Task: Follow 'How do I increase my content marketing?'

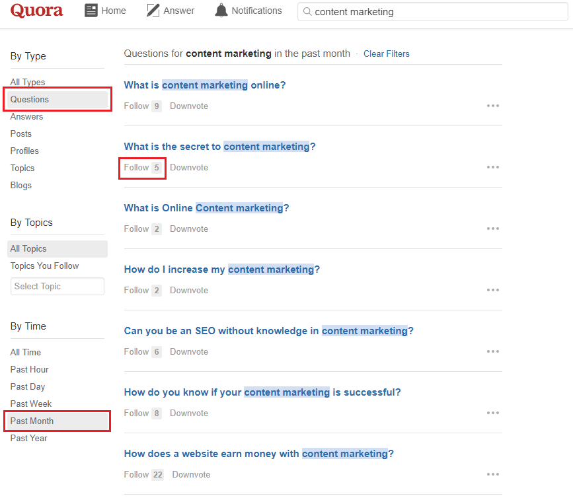Action: (x=143, y=290)
